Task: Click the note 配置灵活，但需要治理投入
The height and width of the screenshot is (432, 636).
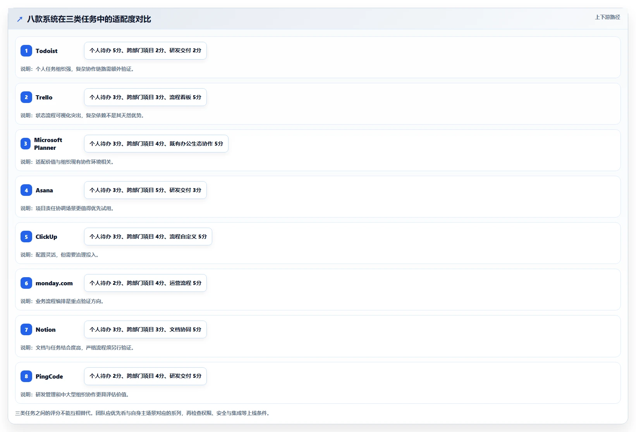Action: click(x=59, y=255)
